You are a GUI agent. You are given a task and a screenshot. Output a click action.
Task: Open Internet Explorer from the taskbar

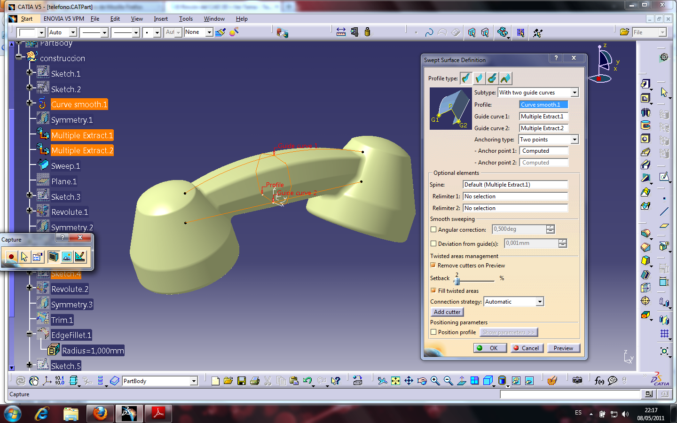pyautogui.click(x=42, y=414)
